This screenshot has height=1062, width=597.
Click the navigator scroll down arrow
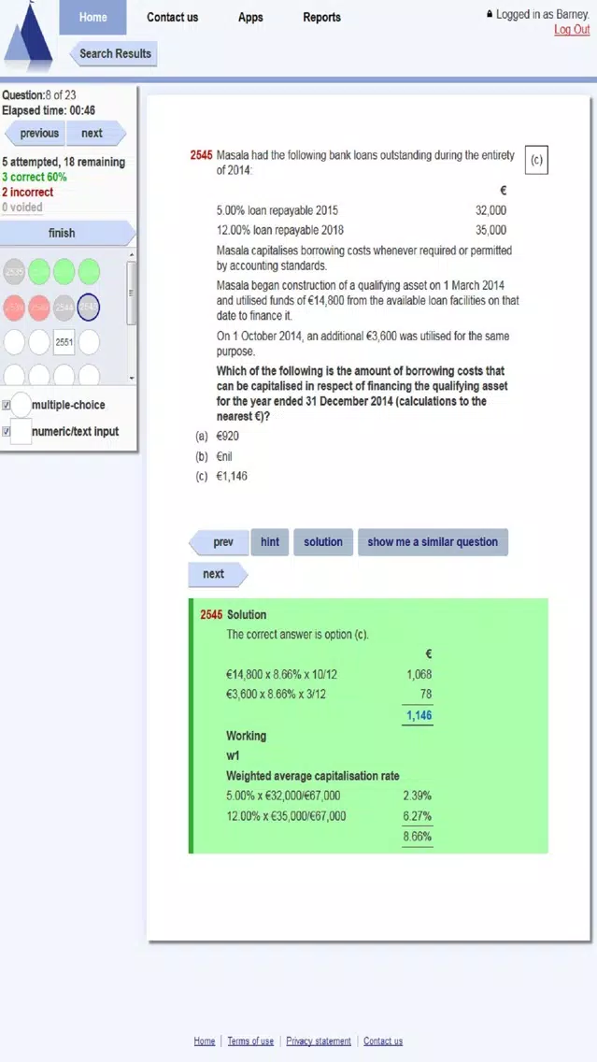tap(132, 379)
